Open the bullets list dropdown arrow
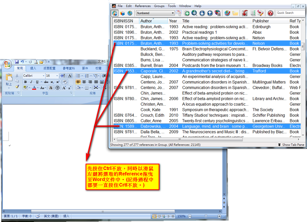307x222 pixels. pos(82,76)
